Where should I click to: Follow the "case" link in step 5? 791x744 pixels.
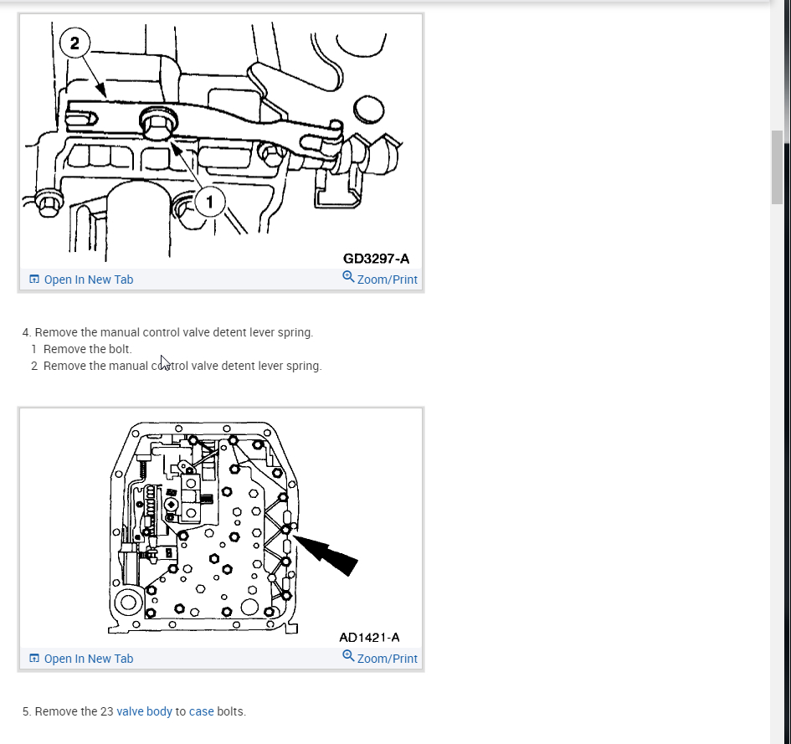click(201, 711)
